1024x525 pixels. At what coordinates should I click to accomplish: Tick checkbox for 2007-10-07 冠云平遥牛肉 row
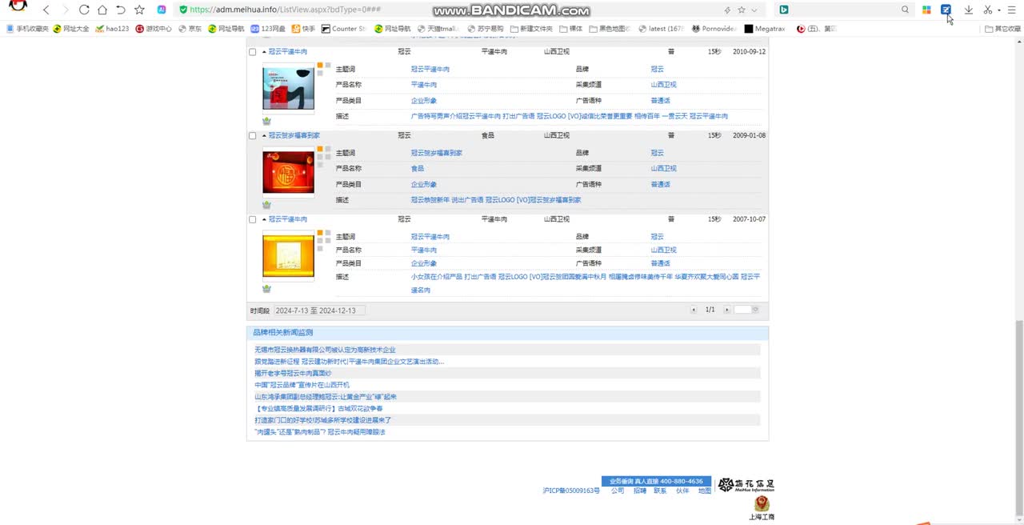[253, 219]
